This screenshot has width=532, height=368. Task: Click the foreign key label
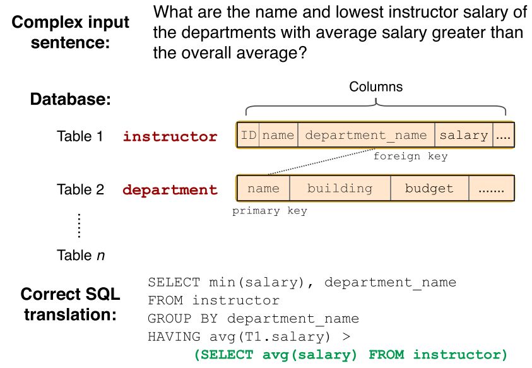tap(410, 156)
